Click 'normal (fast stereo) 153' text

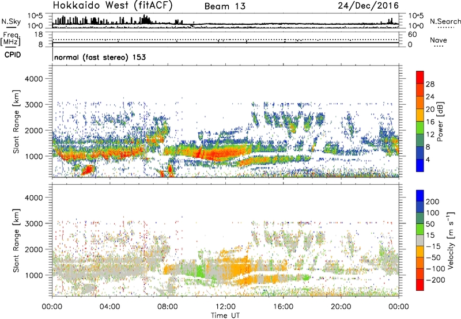pyautogui.click(x=100, y=57)
